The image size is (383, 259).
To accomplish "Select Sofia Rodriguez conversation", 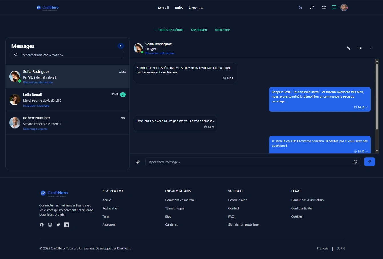I will 68,77.
